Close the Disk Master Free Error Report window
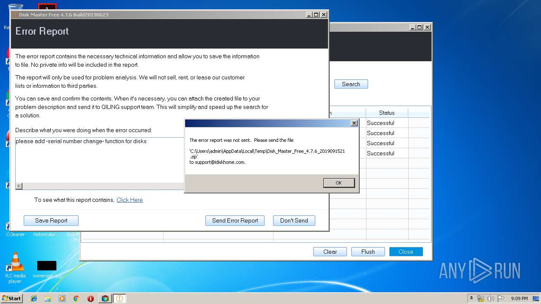541x304 pixels. tap(323, 14)
